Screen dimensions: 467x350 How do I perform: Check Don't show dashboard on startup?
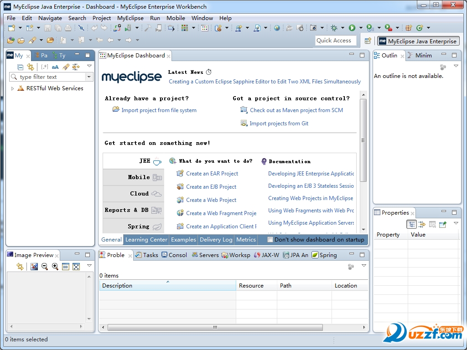click(270, 239)
